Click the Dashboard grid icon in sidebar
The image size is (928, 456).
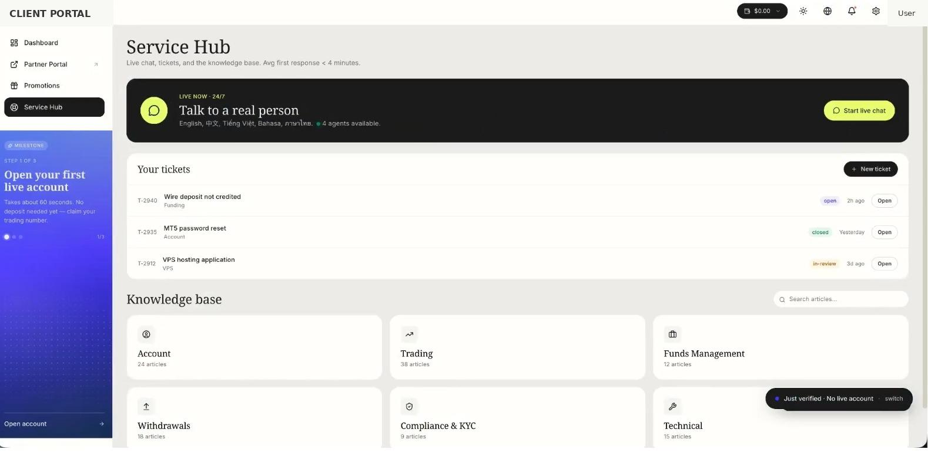(x=14, y=43)
